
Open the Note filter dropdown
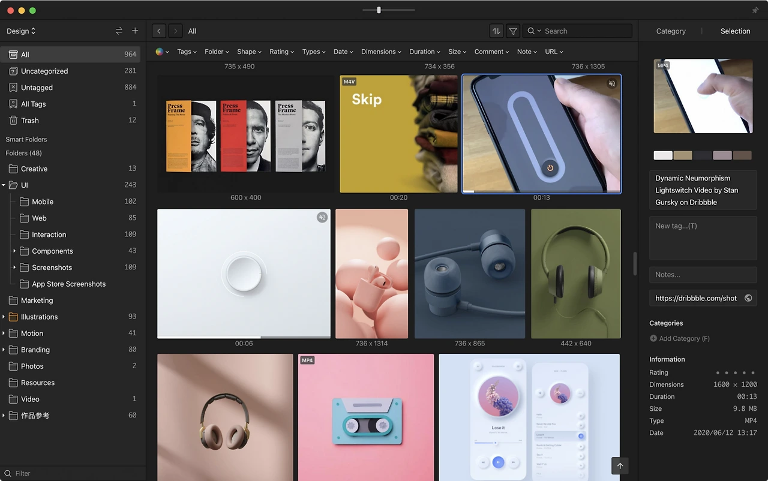pyautogui.click(x=527, y=52)
